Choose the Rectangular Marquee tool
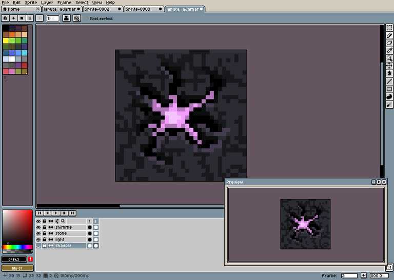The width and height of the screenshot is (394, 280). click(389, 28)
